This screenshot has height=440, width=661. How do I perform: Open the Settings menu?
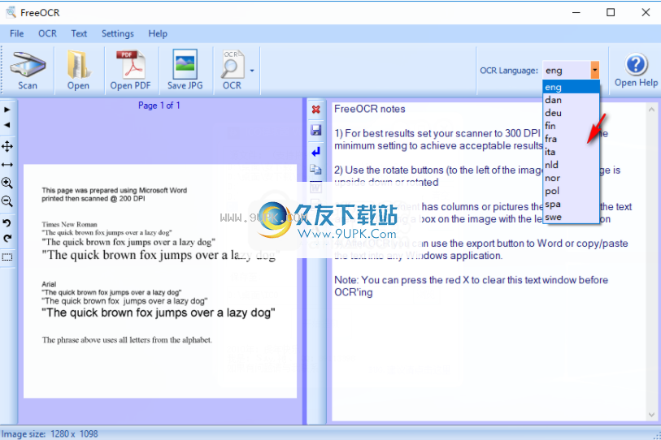coord(118,33)
